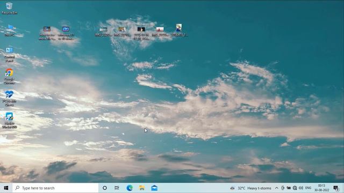Select the Media Creation Tool shortcut below PC Health Check

tap(10, 120)
